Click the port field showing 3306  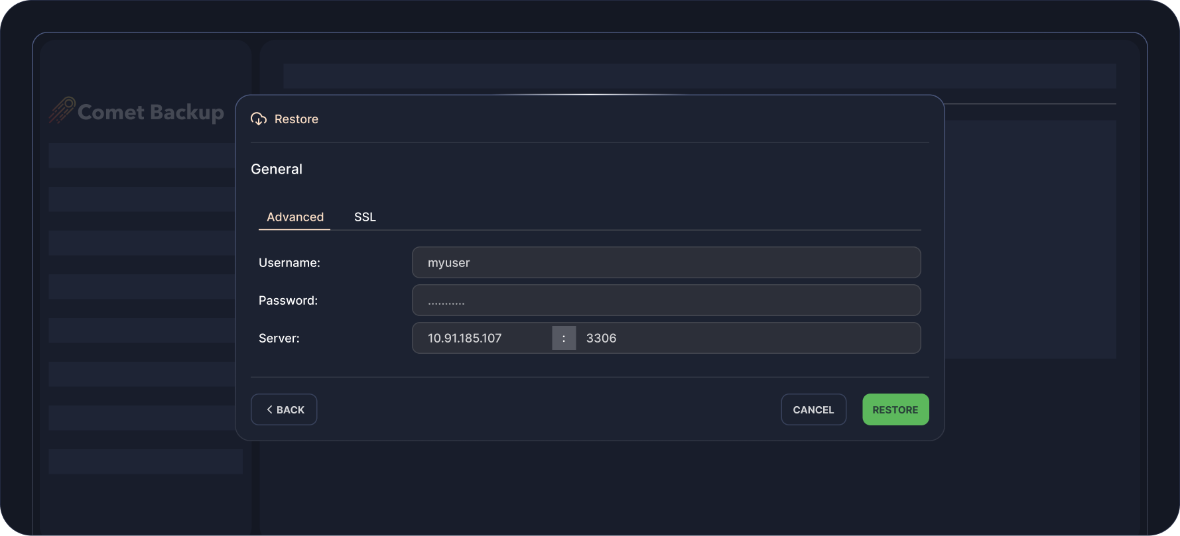click(748, 338)
